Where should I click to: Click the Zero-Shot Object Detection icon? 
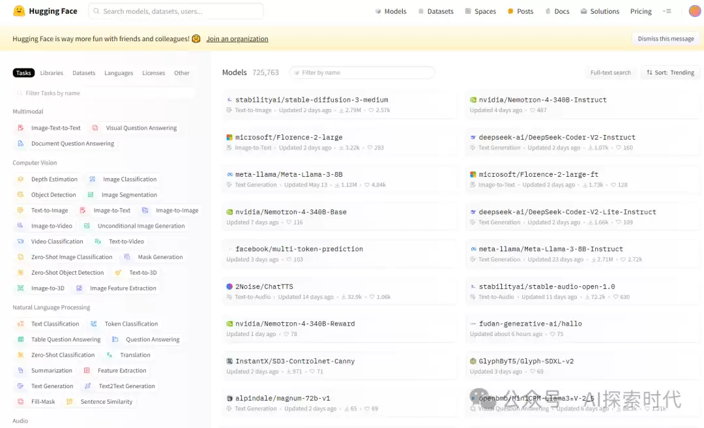click(x=21, y=273)
